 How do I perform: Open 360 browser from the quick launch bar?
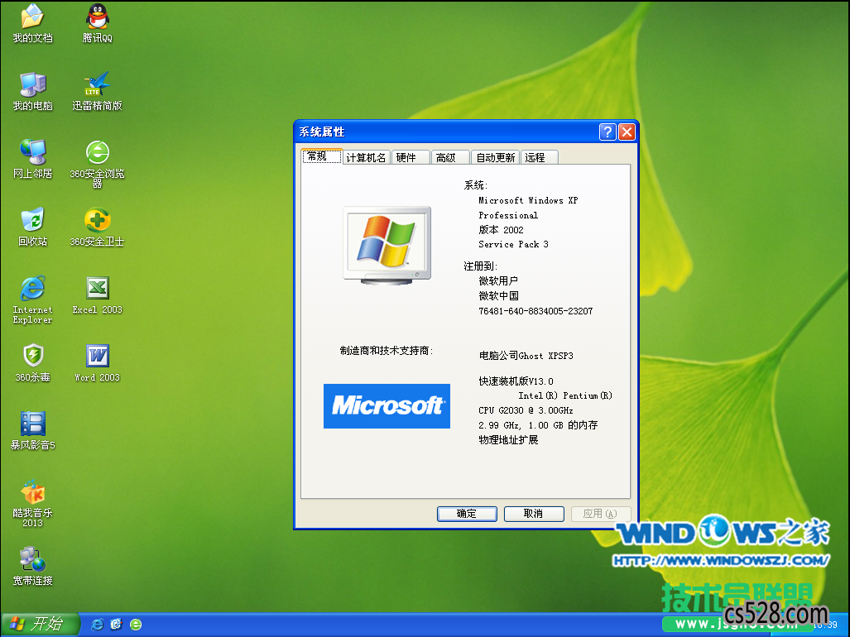136,625
